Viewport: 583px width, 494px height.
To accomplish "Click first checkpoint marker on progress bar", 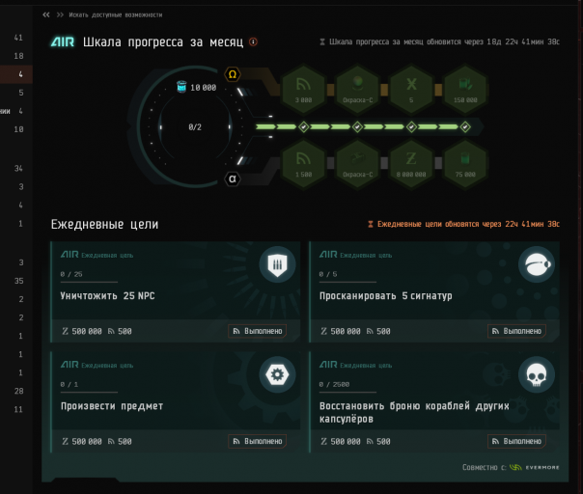I will [303, 127].
